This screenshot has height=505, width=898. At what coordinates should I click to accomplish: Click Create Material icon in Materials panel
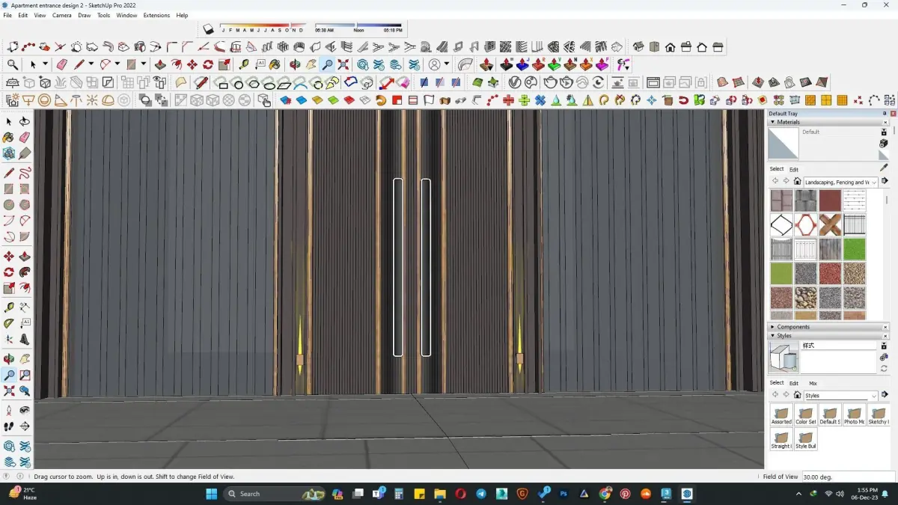click(884, 144)
